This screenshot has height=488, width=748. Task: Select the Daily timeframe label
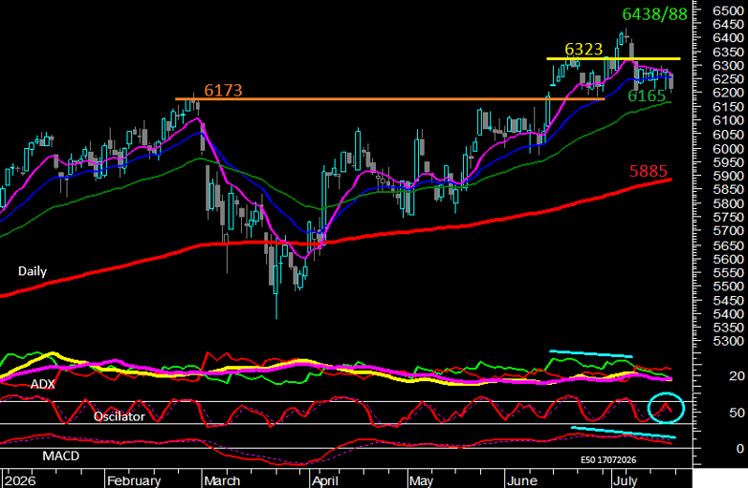point(33,271)
